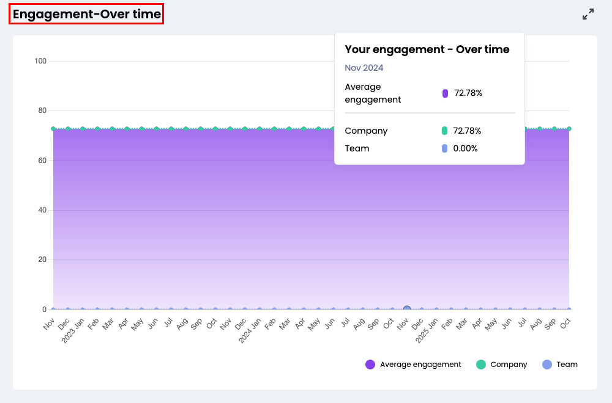
Task: Expand the Engagement chart to fullscreen
Action: [588, 14]
